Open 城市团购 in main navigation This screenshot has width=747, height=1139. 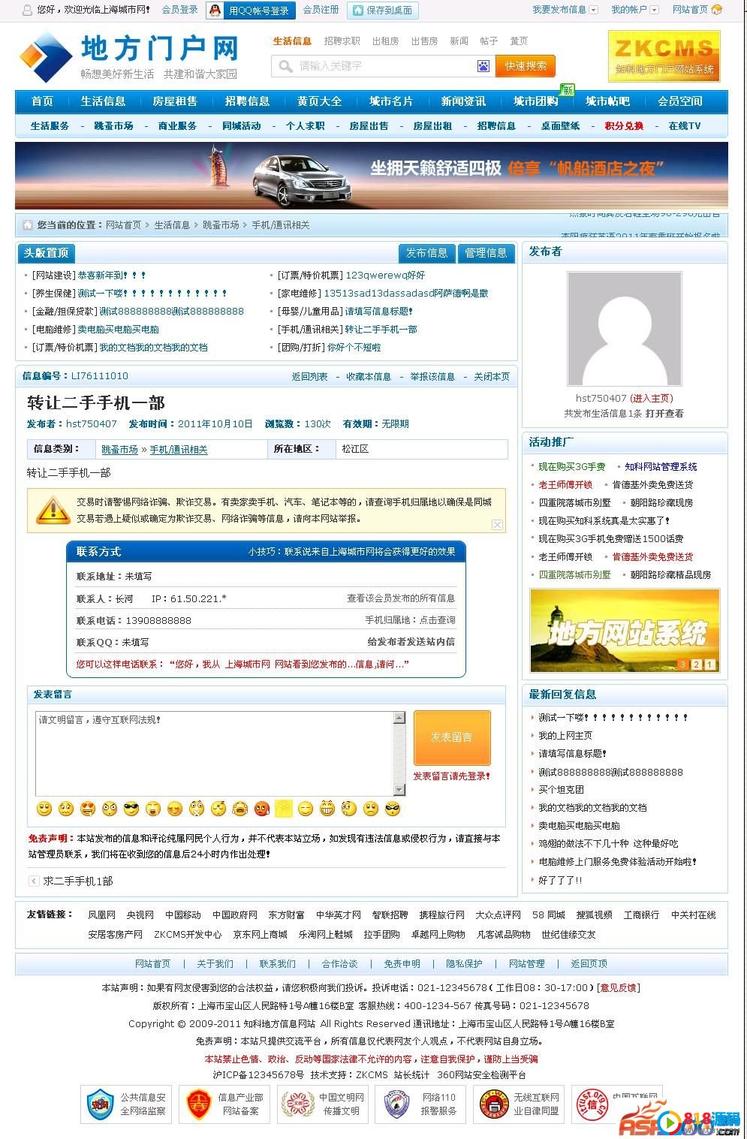(x=535, y=101)
